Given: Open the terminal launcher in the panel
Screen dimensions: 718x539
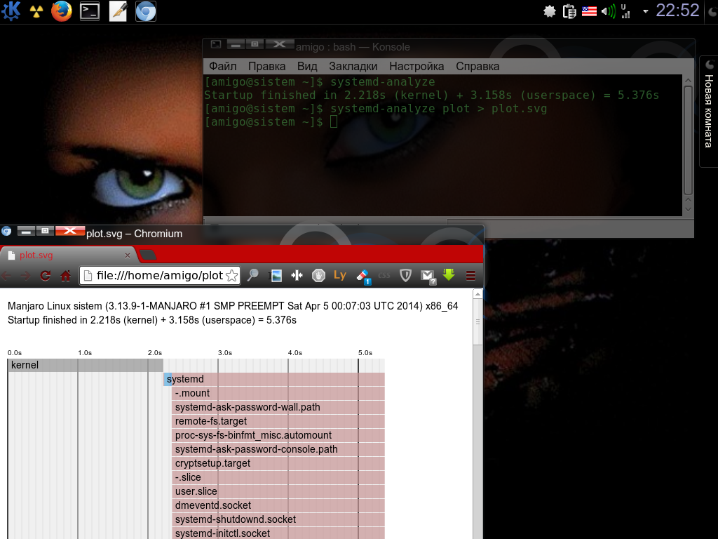Looking at the screenshot, I should (90, 11).
